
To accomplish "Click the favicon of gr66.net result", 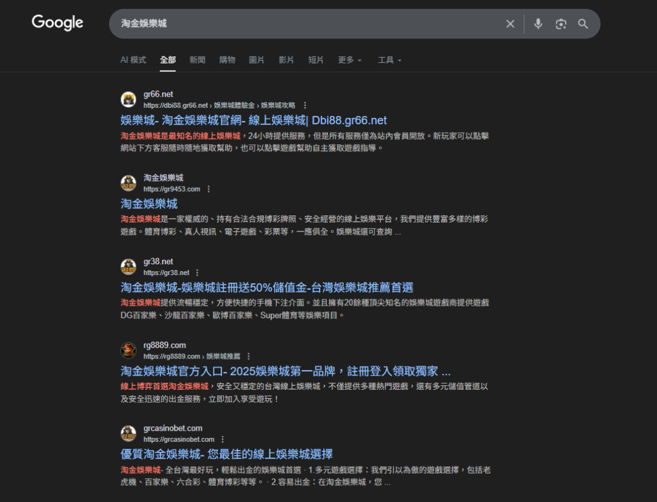I will 128,99.
